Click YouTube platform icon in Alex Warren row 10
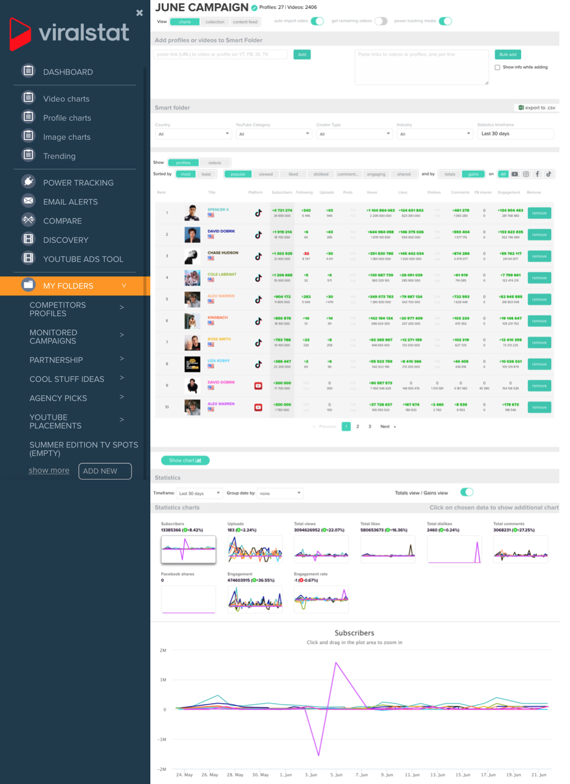Viewport: 570px width, 784px height. [258, 407]
